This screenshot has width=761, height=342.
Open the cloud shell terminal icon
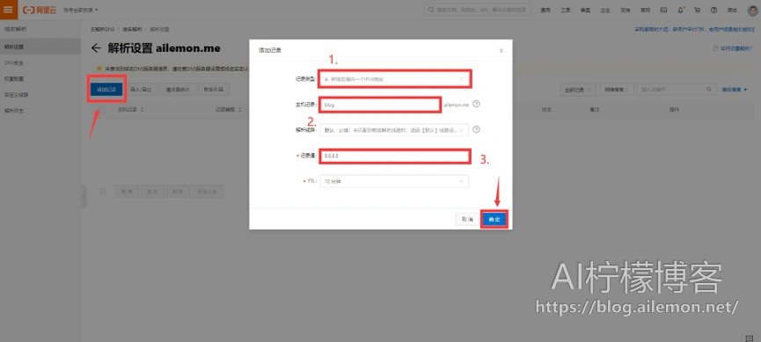coord(663,10)
